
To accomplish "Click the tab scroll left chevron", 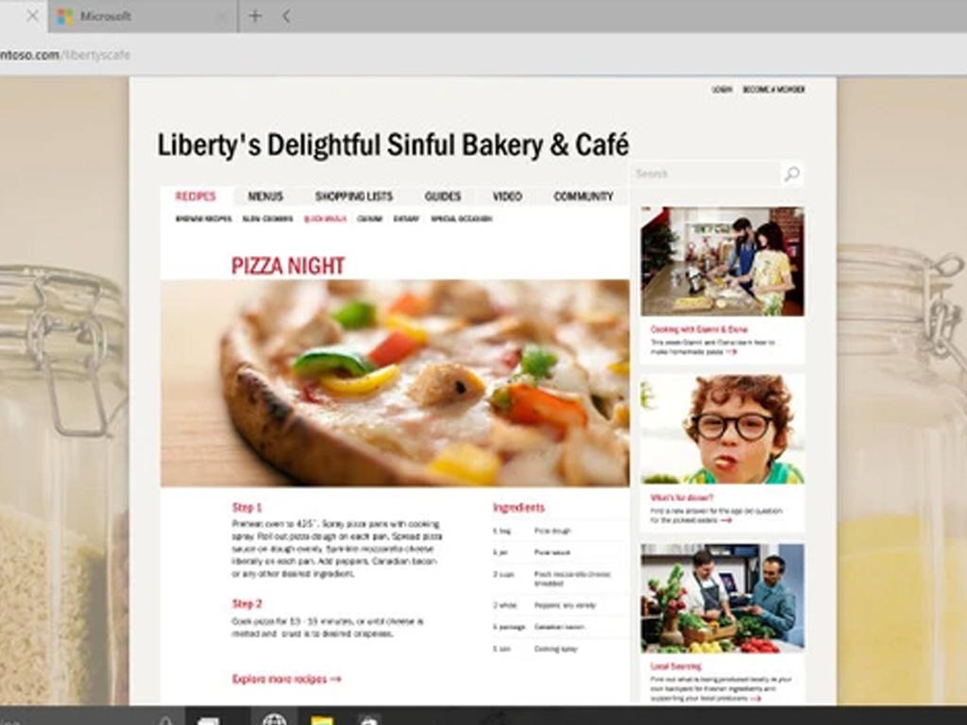I will (x=286, y=17).
